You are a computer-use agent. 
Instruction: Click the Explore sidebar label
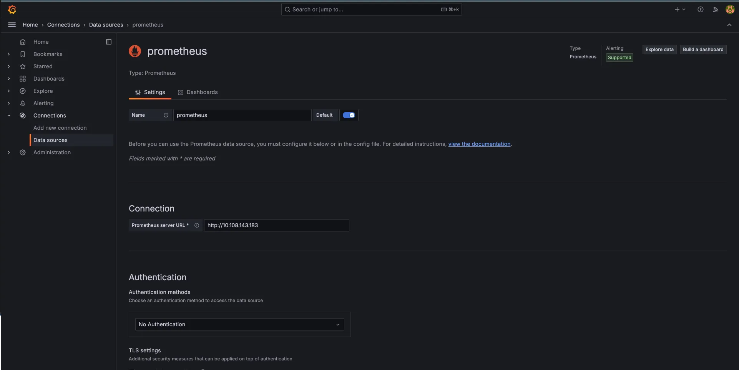pos(43,91)
